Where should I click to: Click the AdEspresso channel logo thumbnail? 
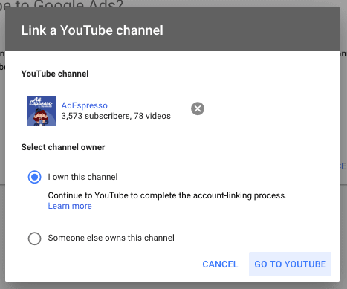41,111
